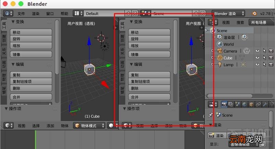Open the Info editor type selector
This screenshot has width=275, height=149.
[8, 13]
